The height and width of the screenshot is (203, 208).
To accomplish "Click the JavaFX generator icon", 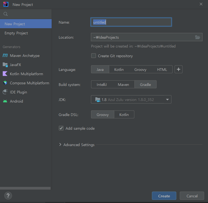I will (5, 65).
